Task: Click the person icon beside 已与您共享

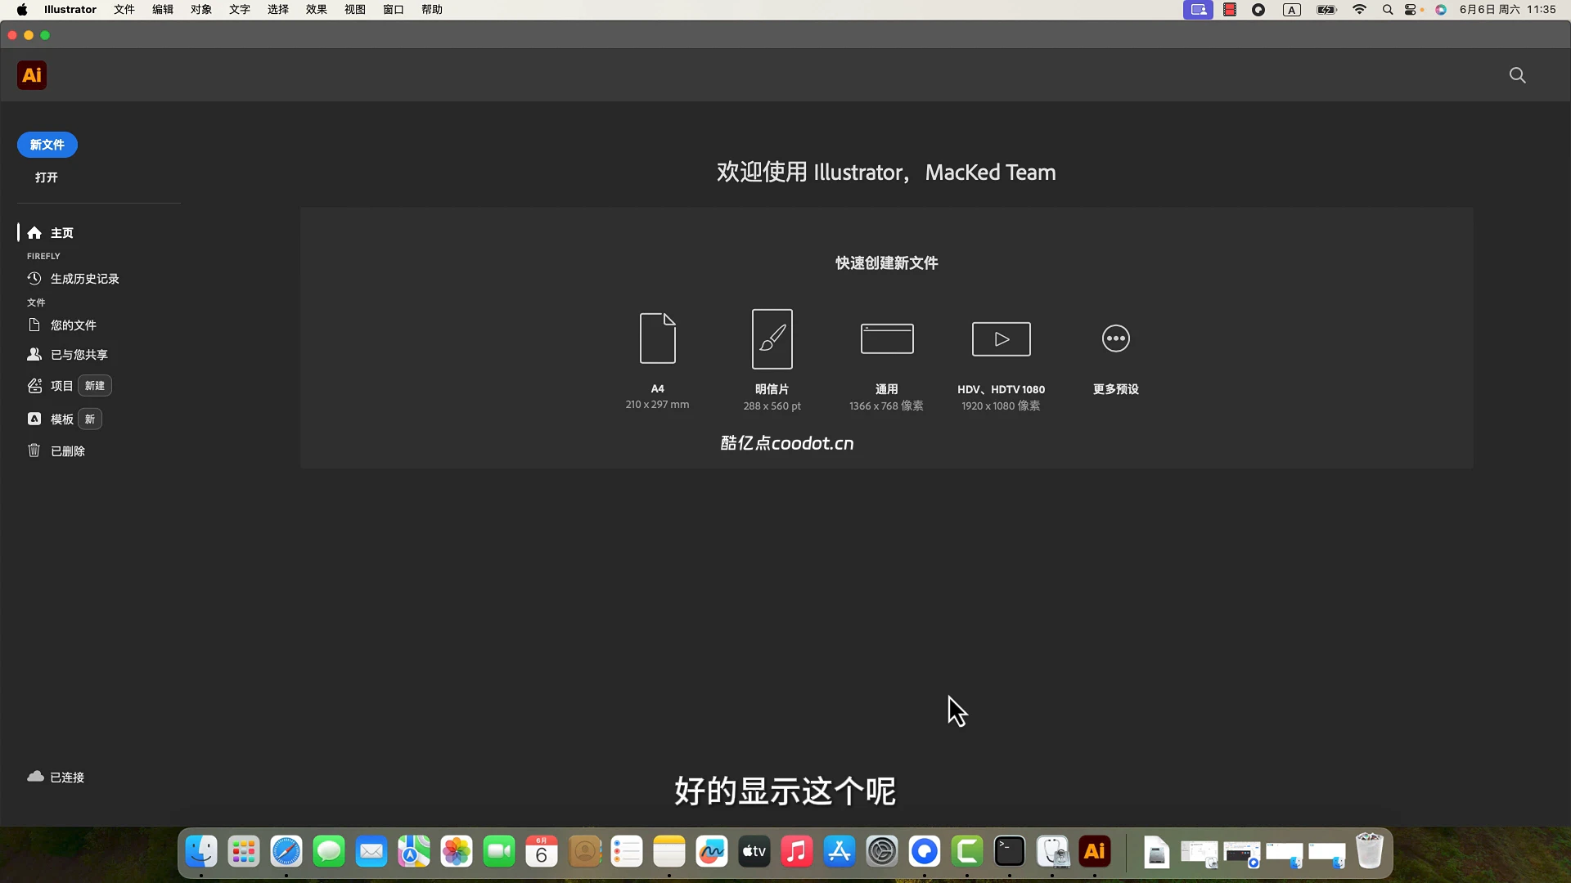Action: (x=34, y=355)
